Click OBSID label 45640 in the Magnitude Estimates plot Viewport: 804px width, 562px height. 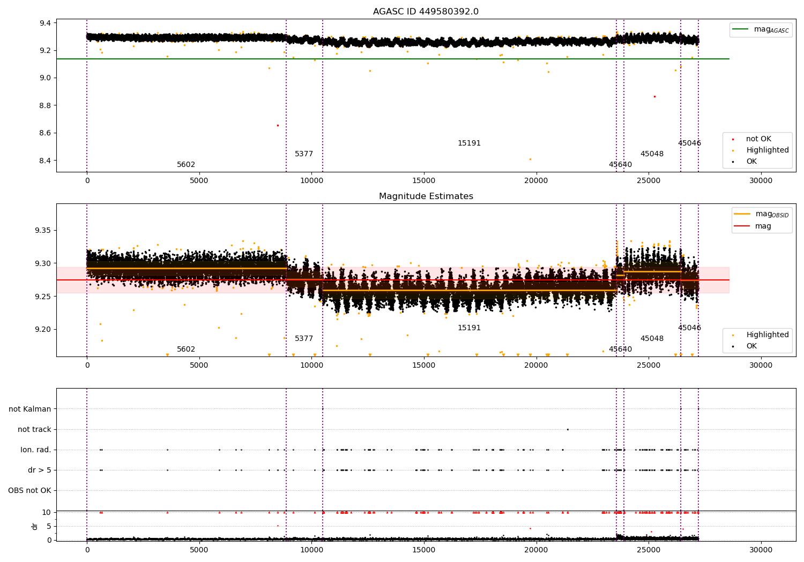(x=620, y=350)
